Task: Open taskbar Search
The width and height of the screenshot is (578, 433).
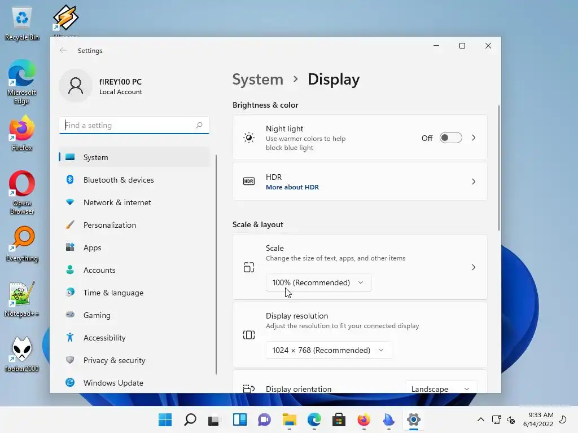Action: point(190,419)
